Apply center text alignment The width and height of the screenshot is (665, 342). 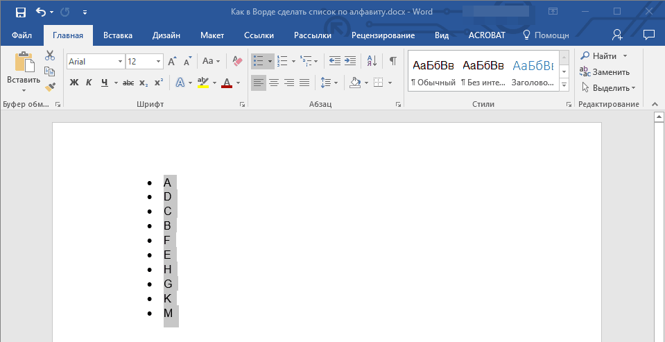pos(274,83)
